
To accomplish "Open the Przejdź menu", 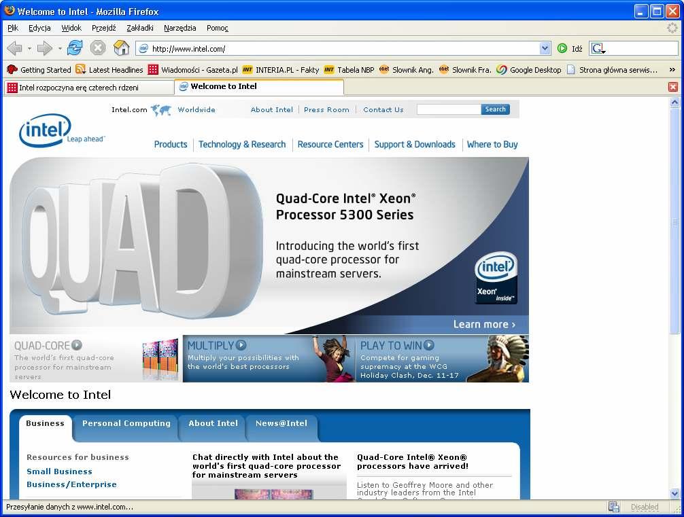I will click(103, 28).
